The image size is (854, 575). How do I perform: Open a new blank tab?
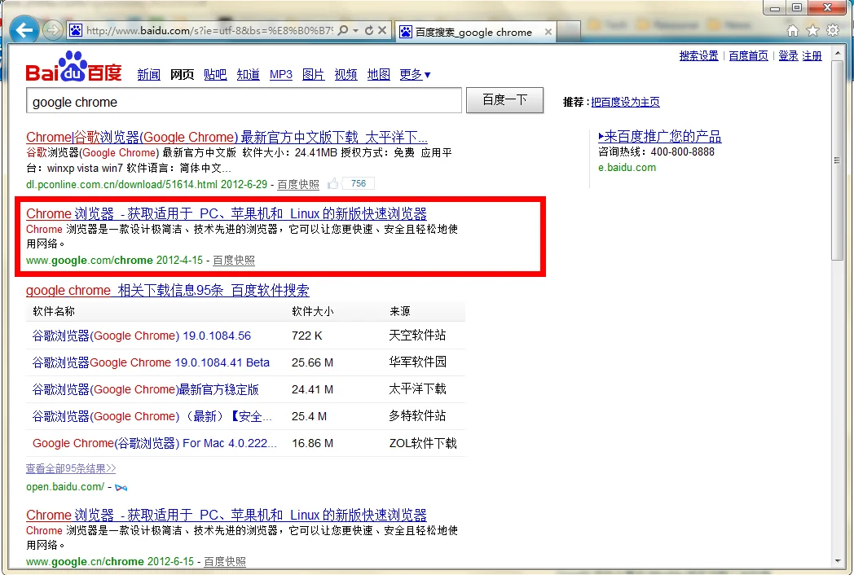569,32
